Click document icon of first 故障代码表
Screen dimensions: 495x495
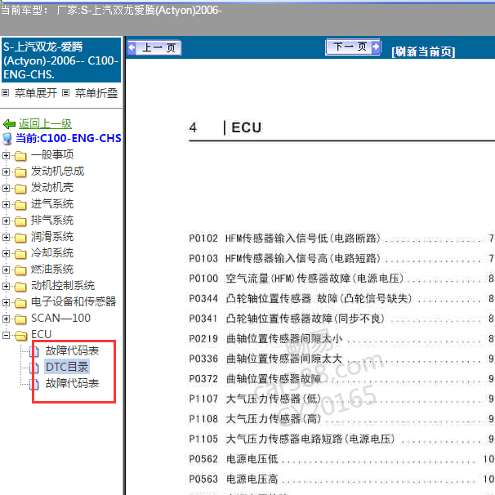pyautogui.click(x=34, y=351)
